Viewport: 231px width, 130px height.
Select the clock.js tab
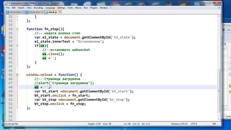[53, 12]
